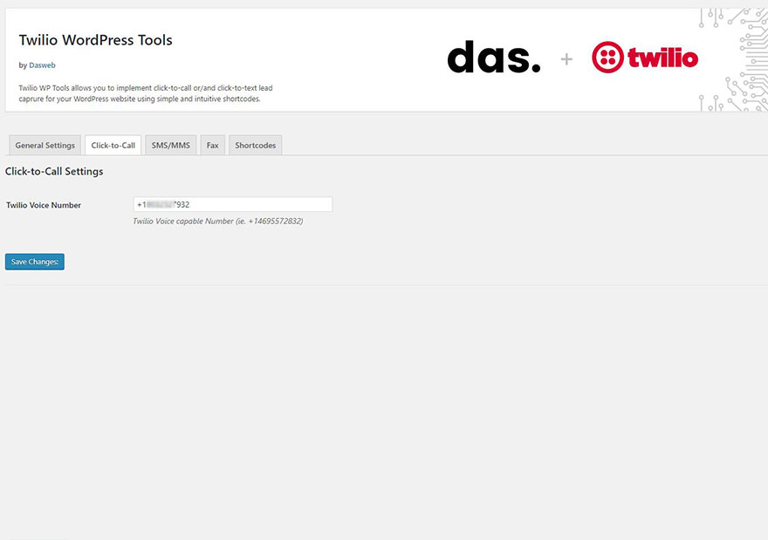Open the Dasweb author link
The height and width of the screenshot is (540, 768).
tap(42, 65)
